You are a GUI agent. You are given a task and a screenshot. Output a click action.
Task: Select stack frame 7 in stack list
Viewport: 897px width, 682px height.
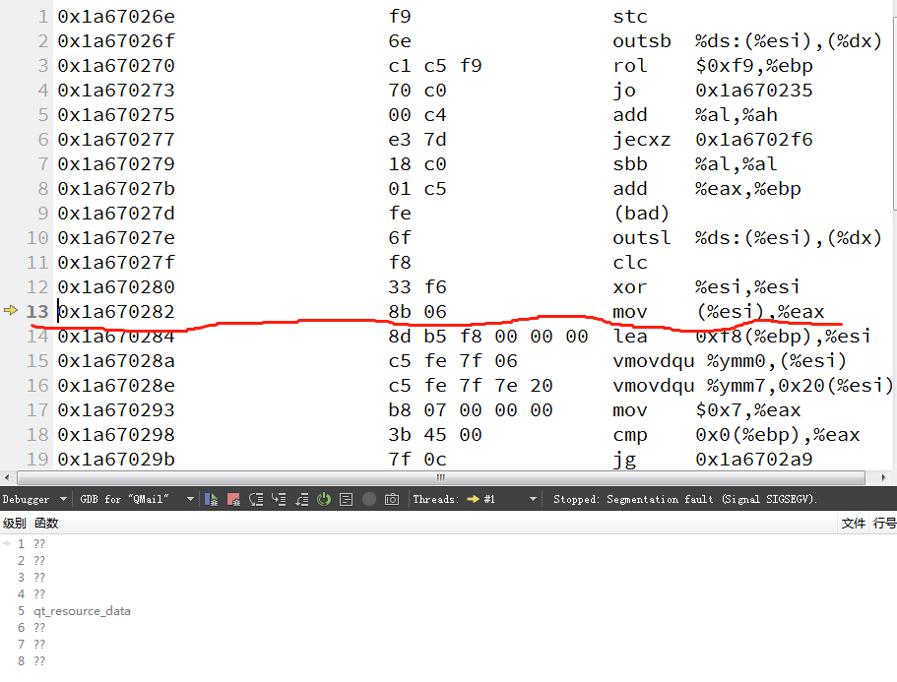pyautogui.click(x=449, y=645)
